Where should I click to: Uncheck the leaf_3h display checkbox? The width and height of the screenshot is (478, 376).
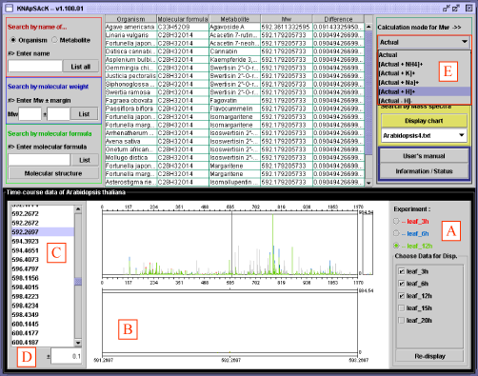click(402, 271)
